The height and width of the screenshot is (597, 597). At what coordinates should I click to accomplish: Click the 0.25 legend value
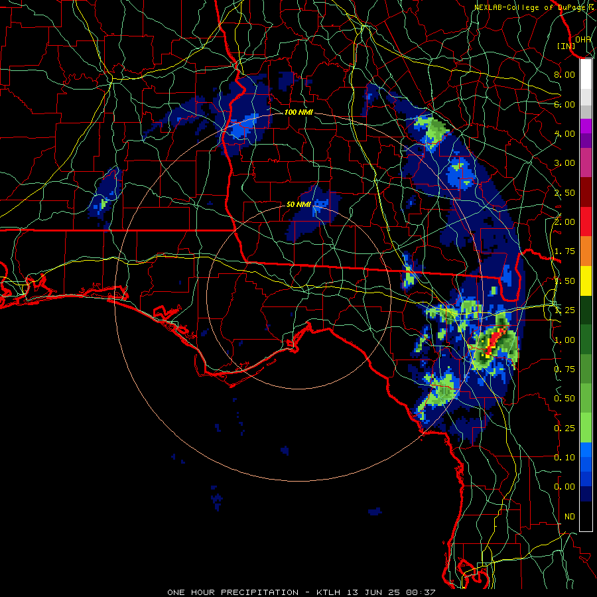point(564,429)
